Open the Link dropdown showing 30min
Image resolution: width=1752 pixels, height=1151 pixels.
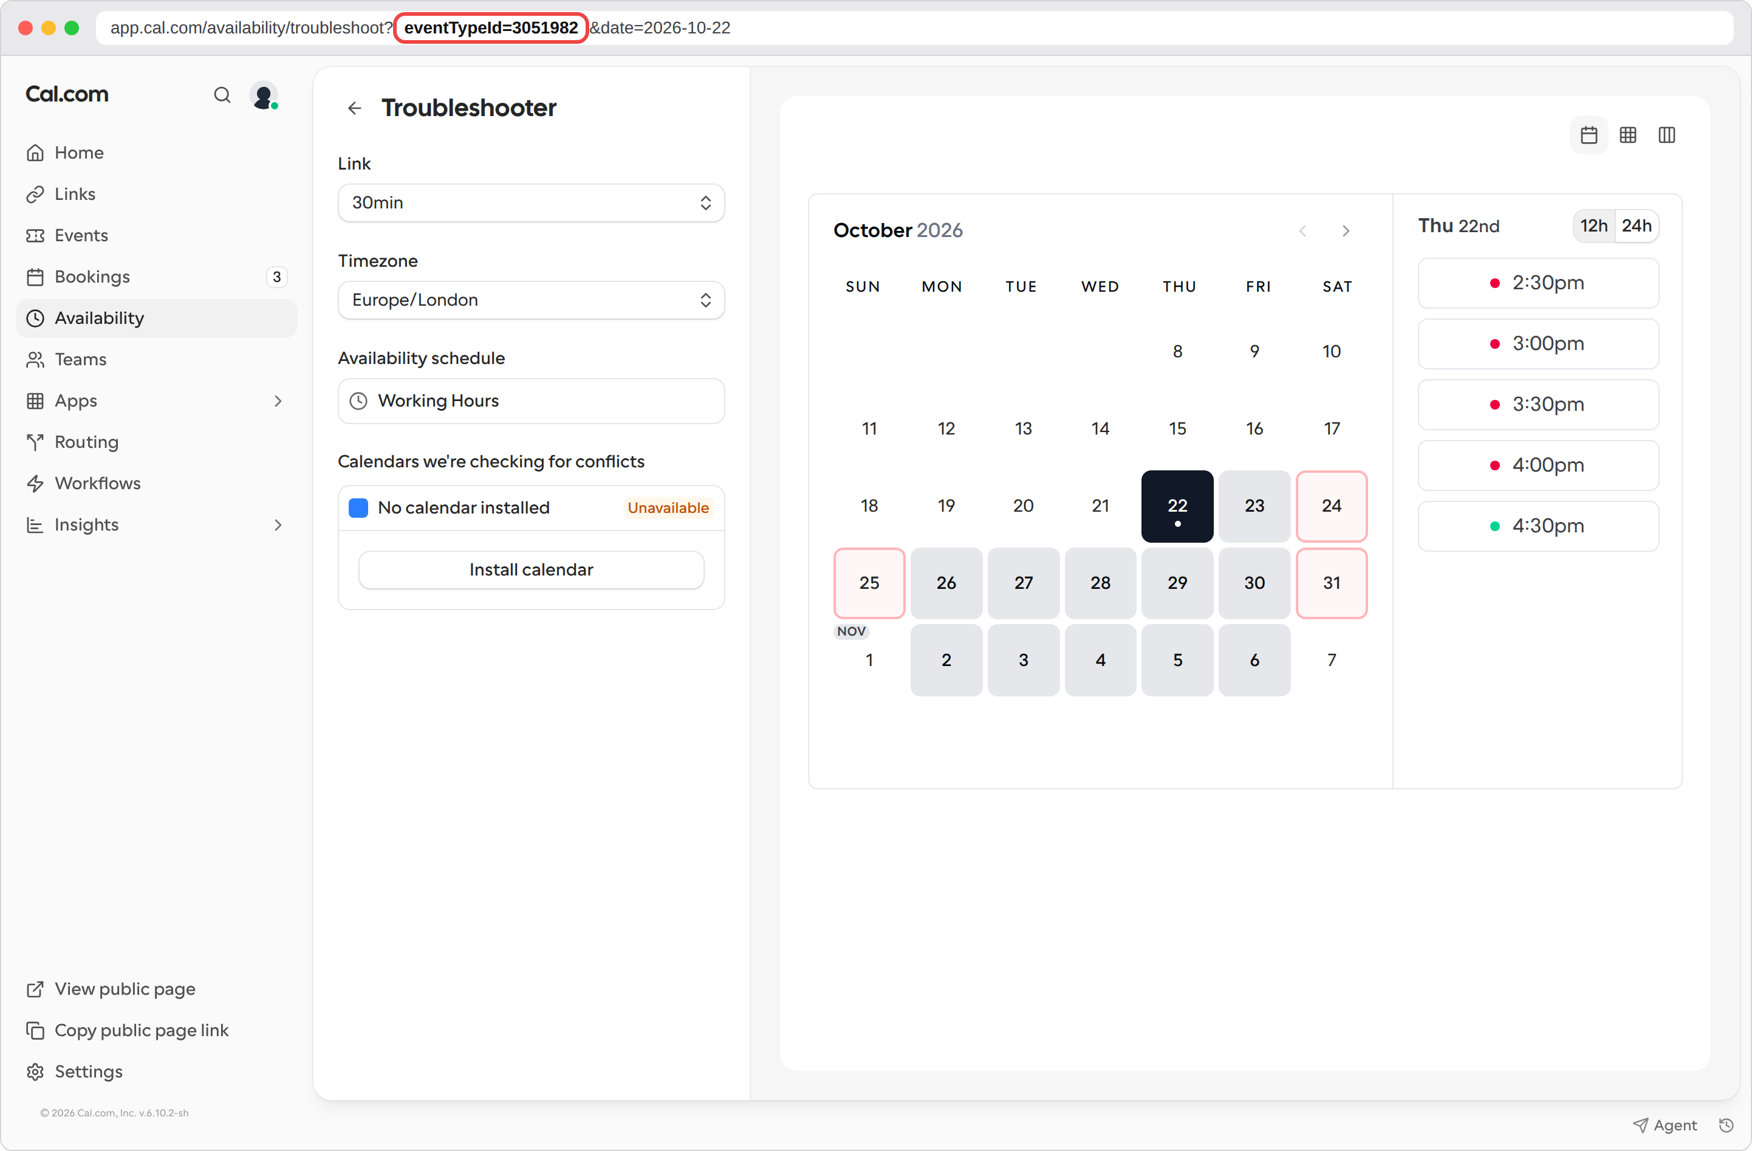531,202
